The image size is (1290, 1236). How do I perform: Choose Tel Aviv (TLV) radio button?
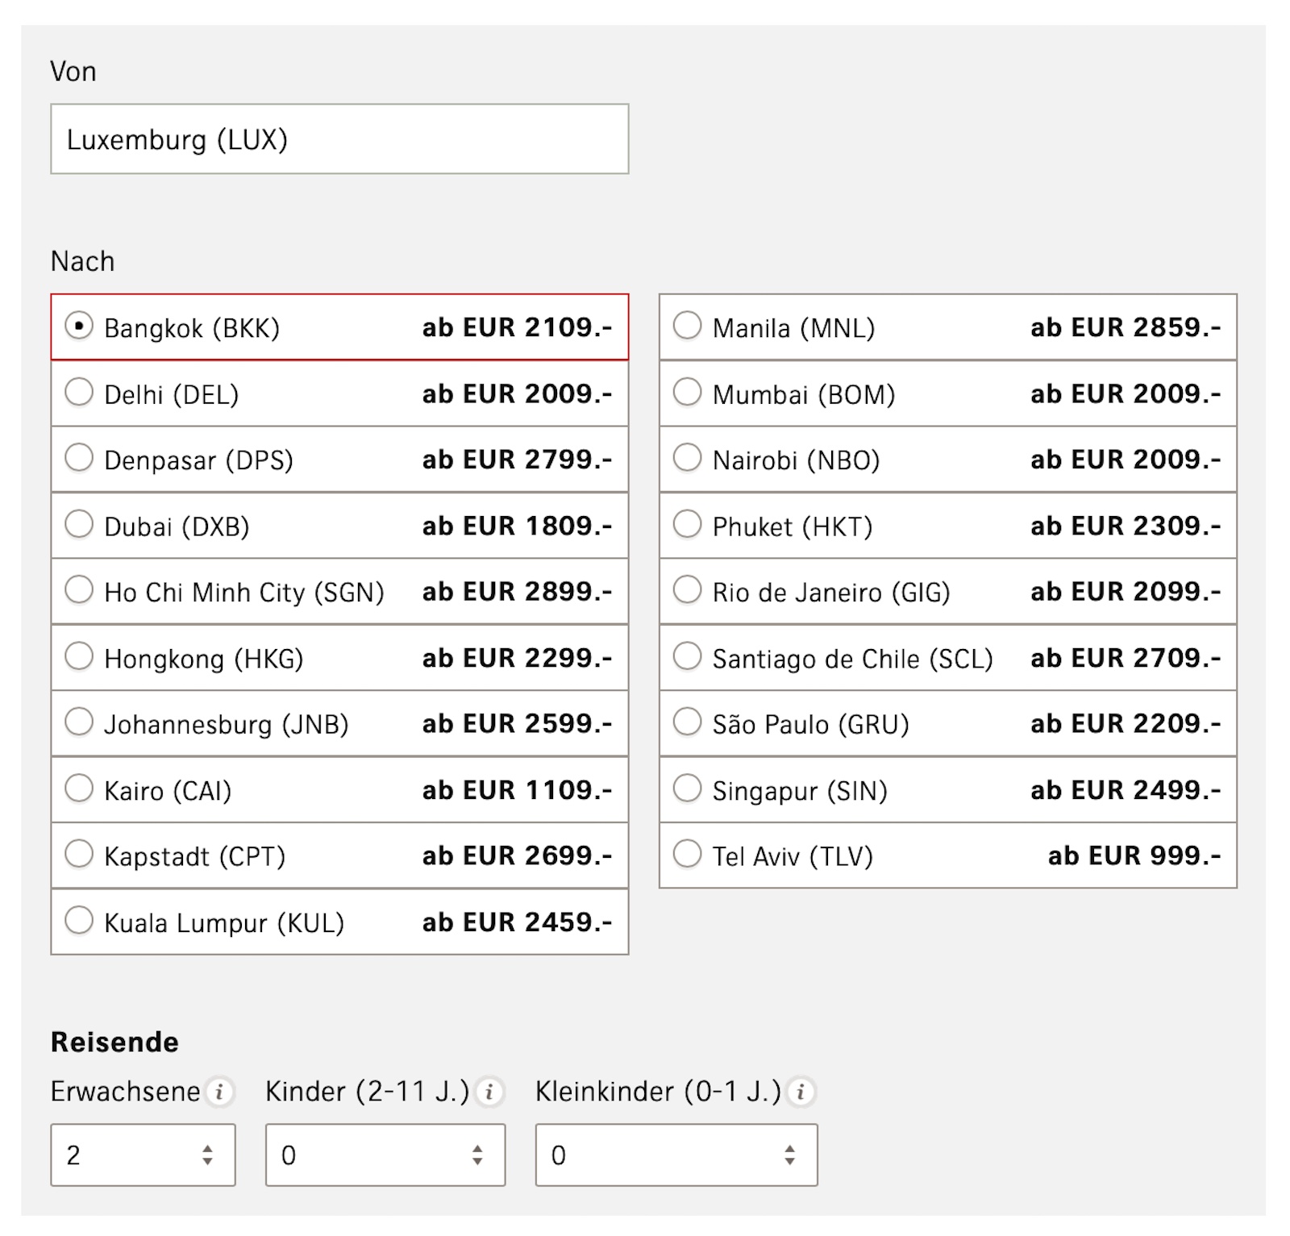coord(687,854)
